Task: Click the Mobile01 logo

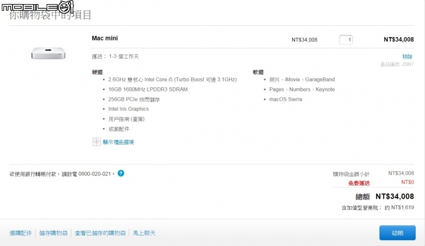Action: 37,7
